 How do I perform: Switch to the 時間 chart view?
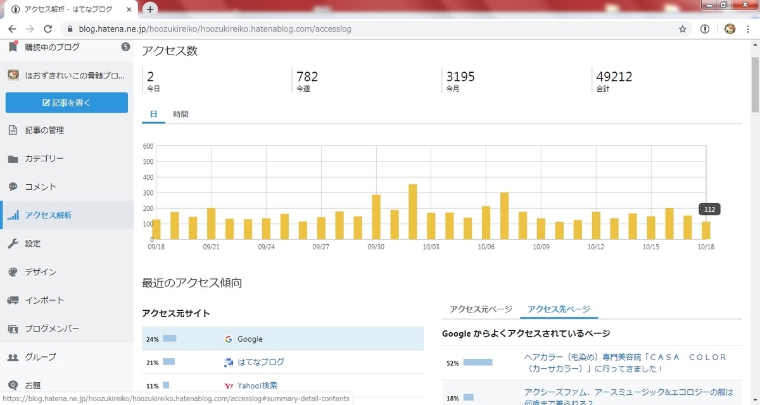tap(181, 114)
